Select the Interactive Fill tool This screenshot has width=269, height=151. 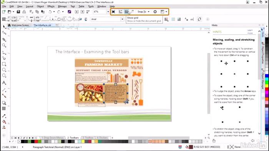[x=4, y=122]
